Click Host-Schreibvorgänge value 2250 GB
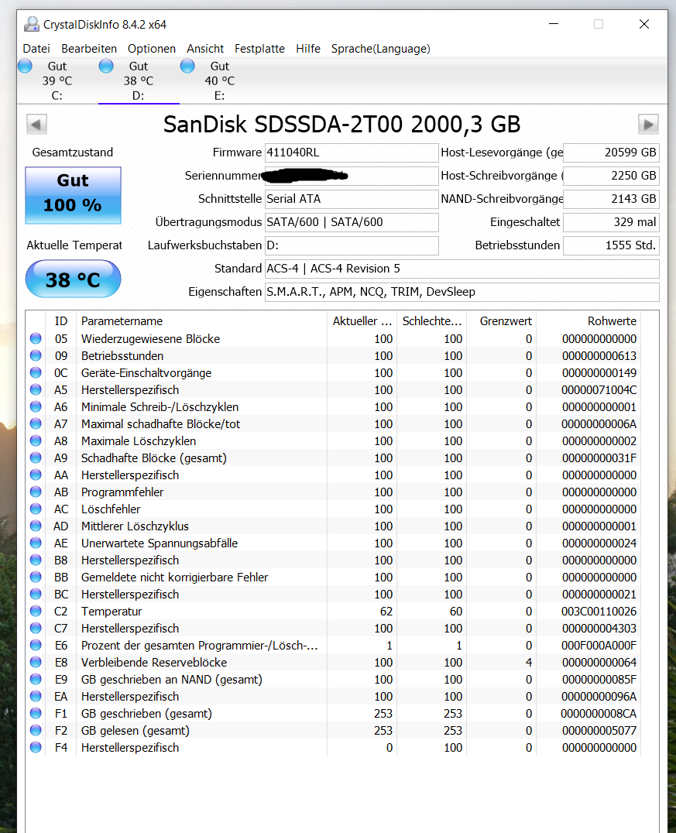Image resolution: width=676 pixels, height=833 pixels. 611,176
